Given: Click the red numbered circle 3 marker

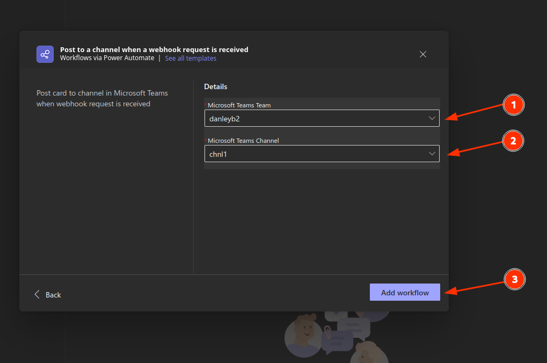Looking at the screenshot, I should [x=514, y=279].
